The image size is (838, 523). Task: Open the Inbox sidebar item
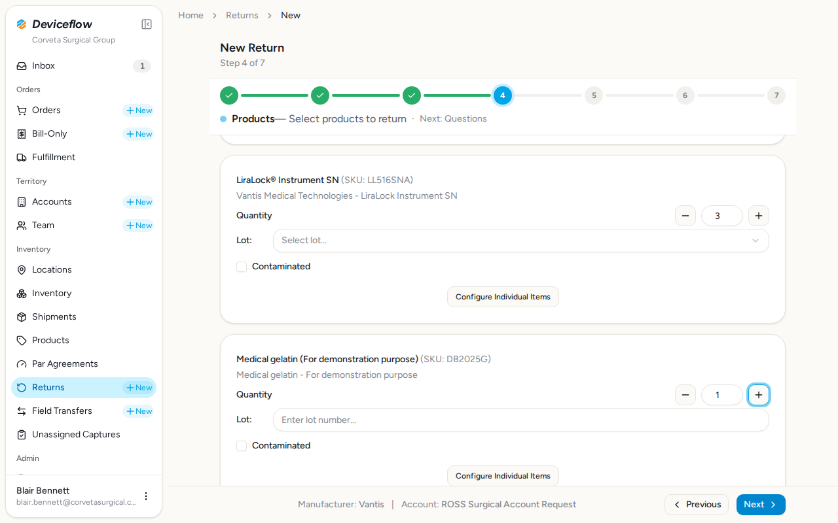pos(84,66)
